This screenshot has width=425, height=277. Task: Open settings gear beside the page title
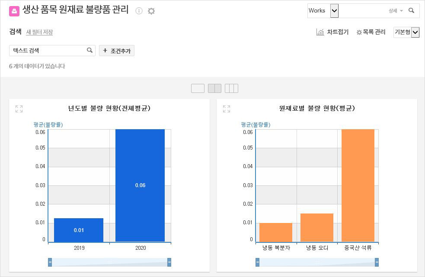151,11
